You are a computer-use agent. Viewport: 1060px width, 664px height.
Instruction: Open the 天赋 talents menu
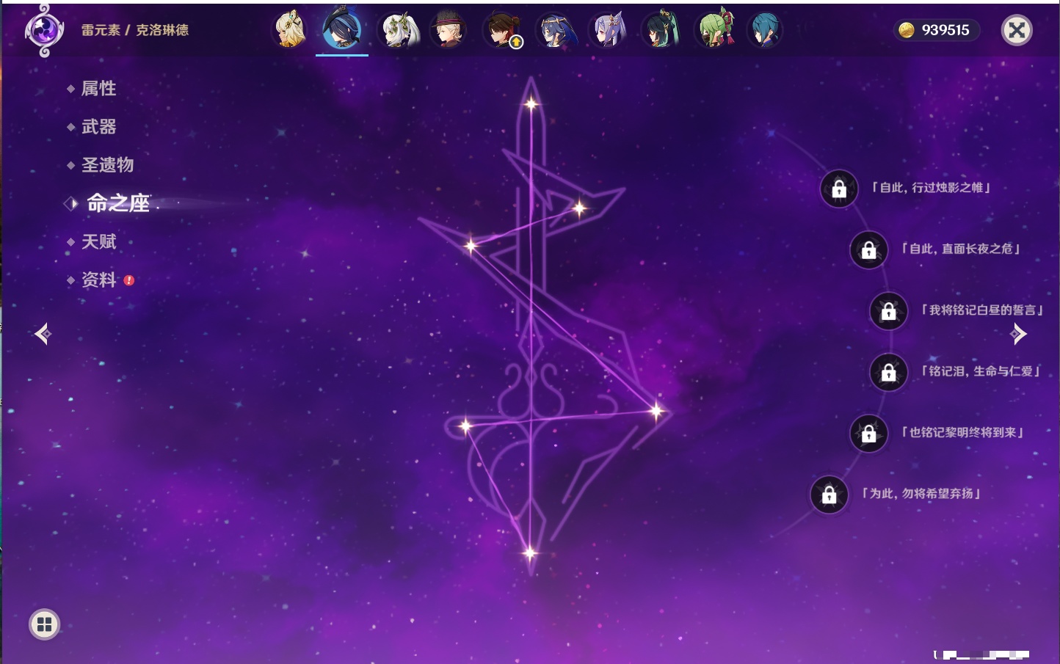[98, 241]
